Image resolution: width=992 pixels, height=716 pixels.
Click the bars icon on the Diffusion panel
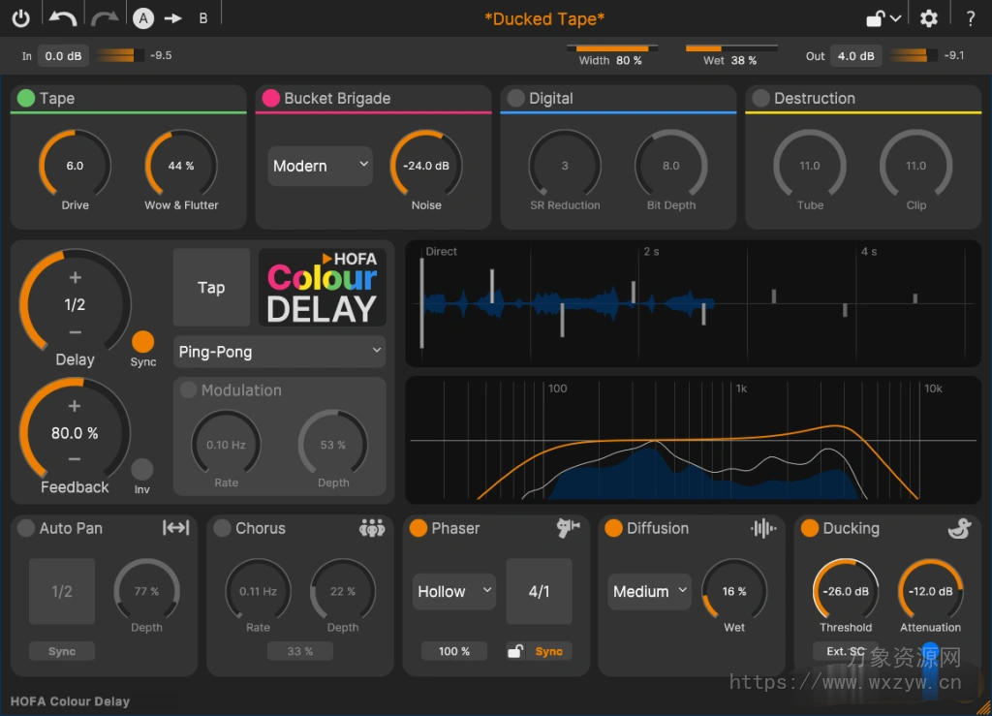click(x=761, y=529)
